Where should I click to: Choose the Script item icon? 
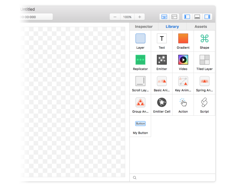(x=204, y=102)
